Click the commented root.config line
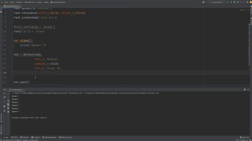 tap(34, 27)
